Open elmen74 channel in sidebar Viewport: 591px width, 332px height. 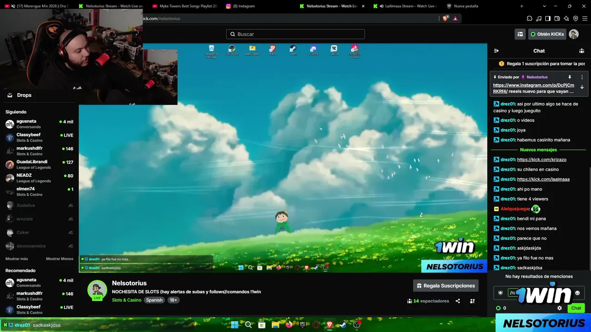coord(39,191)
